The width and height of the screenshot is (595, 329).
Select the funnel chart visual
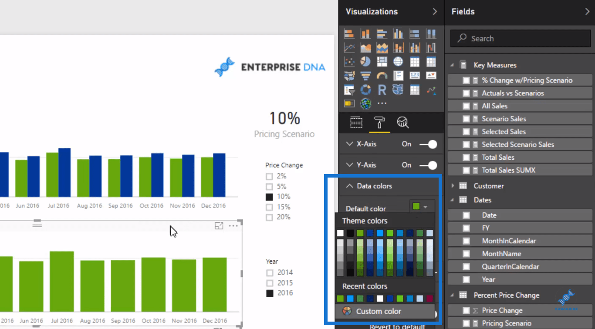(x=365, y=76)
